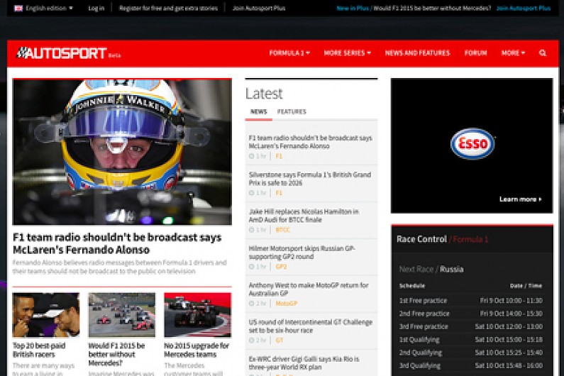
Task: Click the Esso logo advertisement
Action: [472, 143]
